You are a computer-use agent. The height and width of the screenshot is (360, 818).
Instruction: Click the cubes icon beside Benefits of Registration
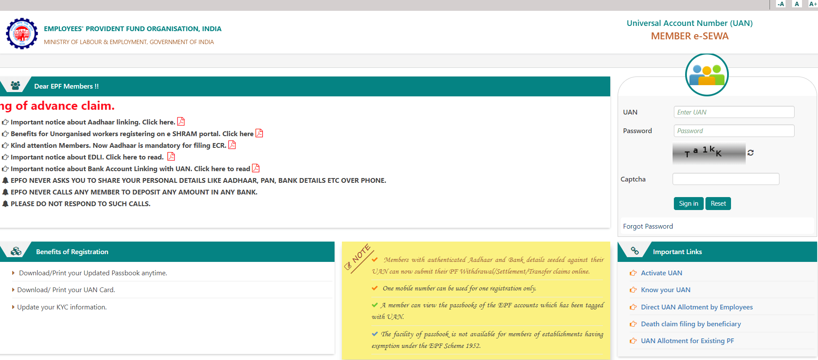pos(16,251)
